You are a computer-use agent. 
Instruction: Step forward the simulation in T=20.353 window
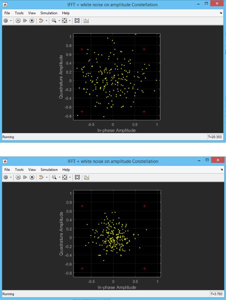(x=25, y=21)
